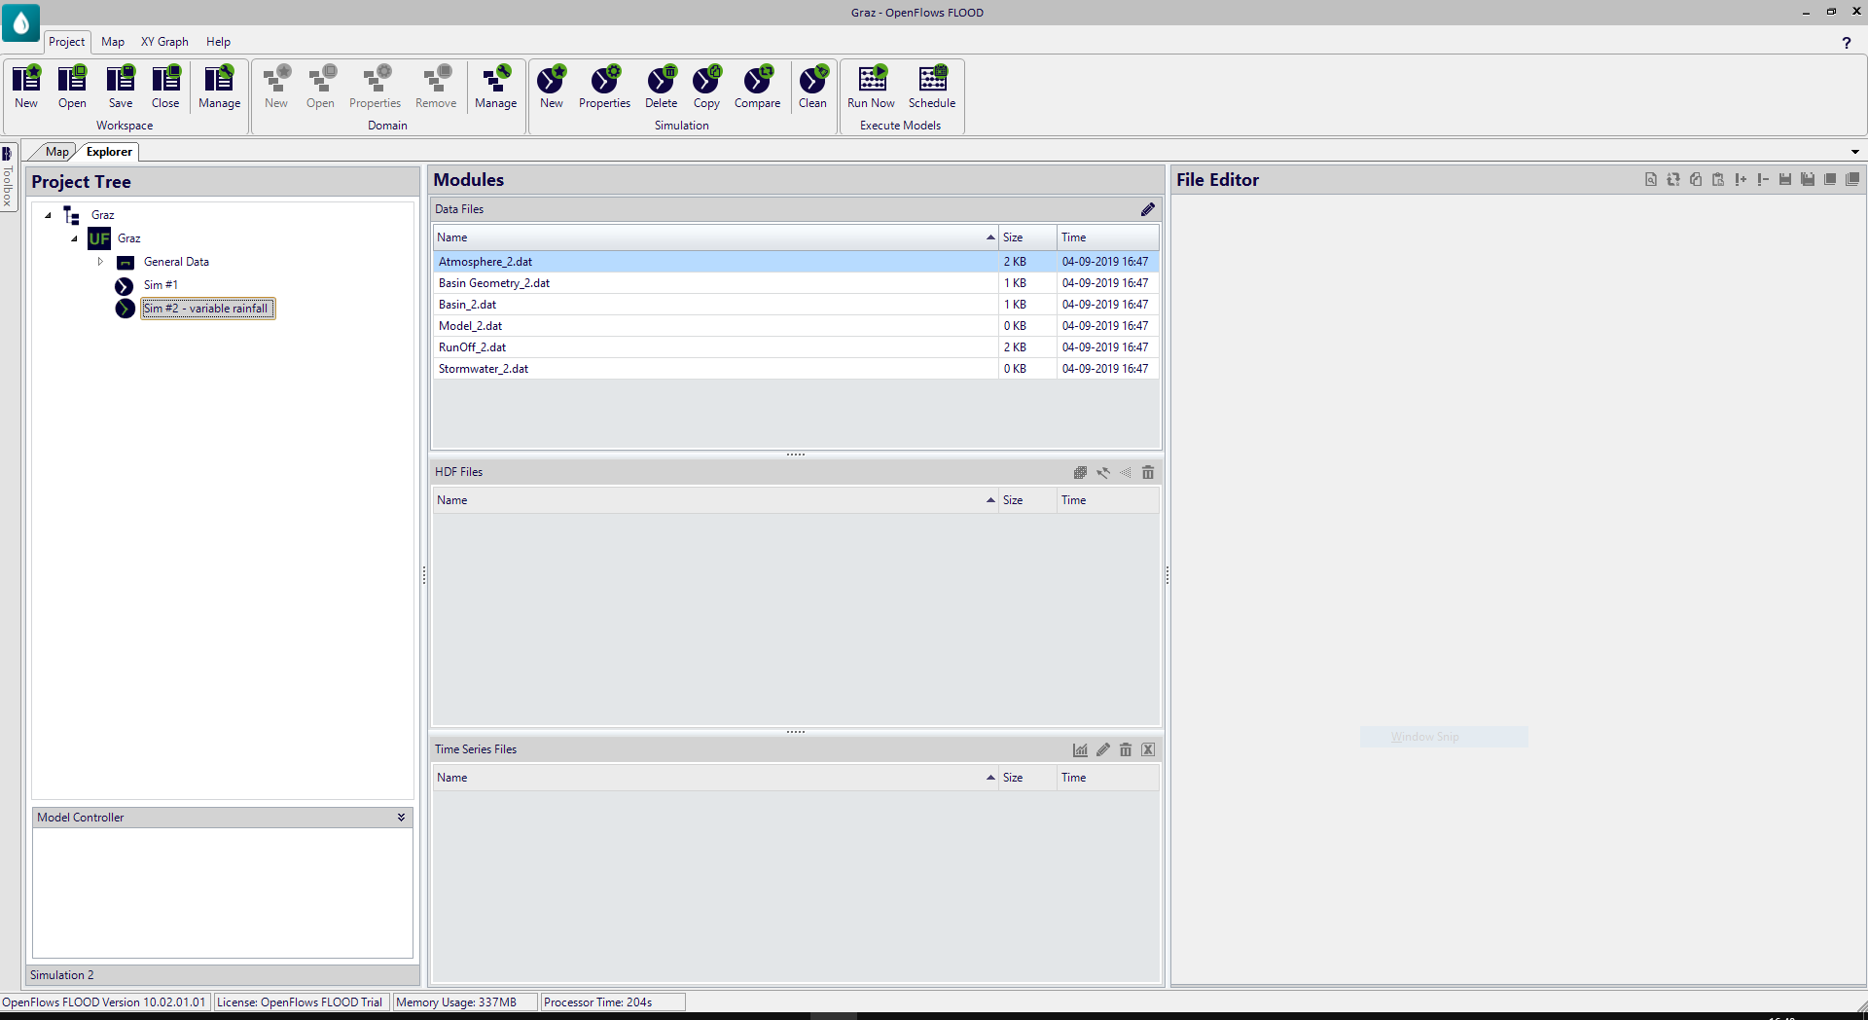Copy the selected simulation

coord(706,87)
